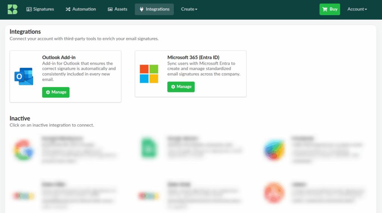The width and height of the screenshot is (382, 213).
Task: Click Manage under Microsoft 365 (Entra ID)
Action: click(x=181, y=87)
